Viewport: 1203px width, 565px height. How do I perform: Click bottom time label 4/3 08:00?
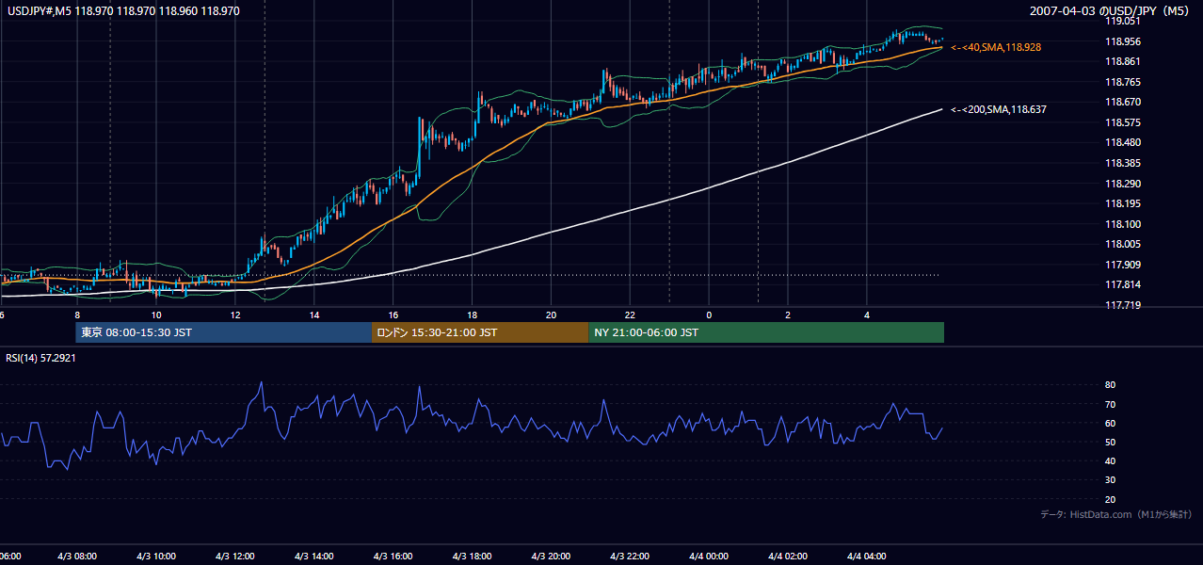click(77, 557)
